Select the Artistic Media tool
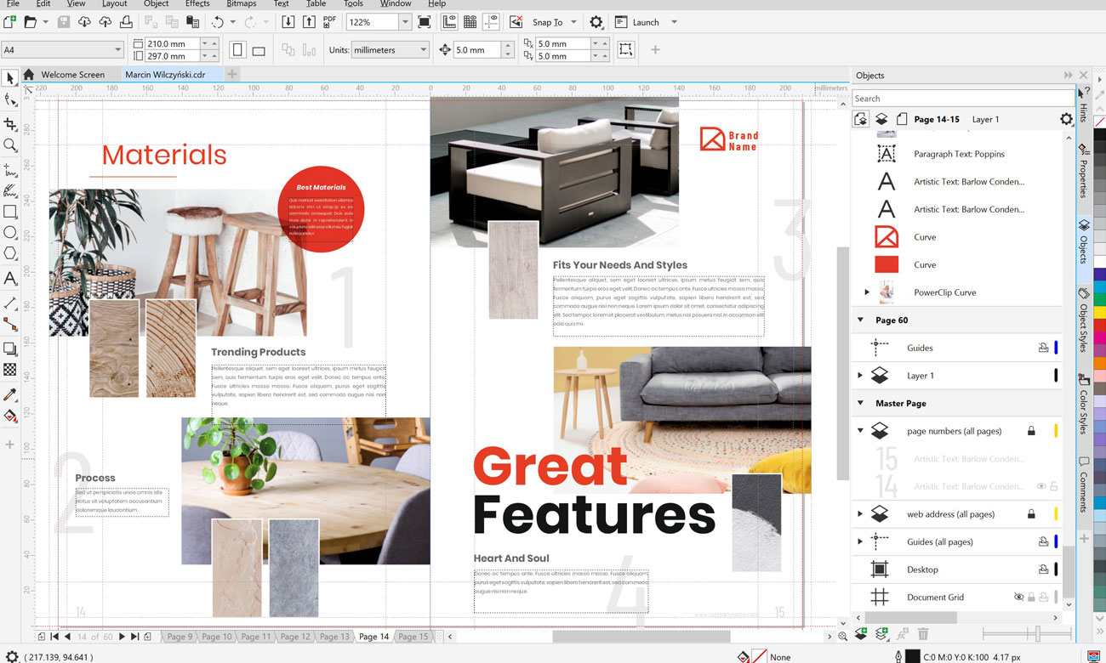This screenshot has width=1106, height=663. pos(10,190)
